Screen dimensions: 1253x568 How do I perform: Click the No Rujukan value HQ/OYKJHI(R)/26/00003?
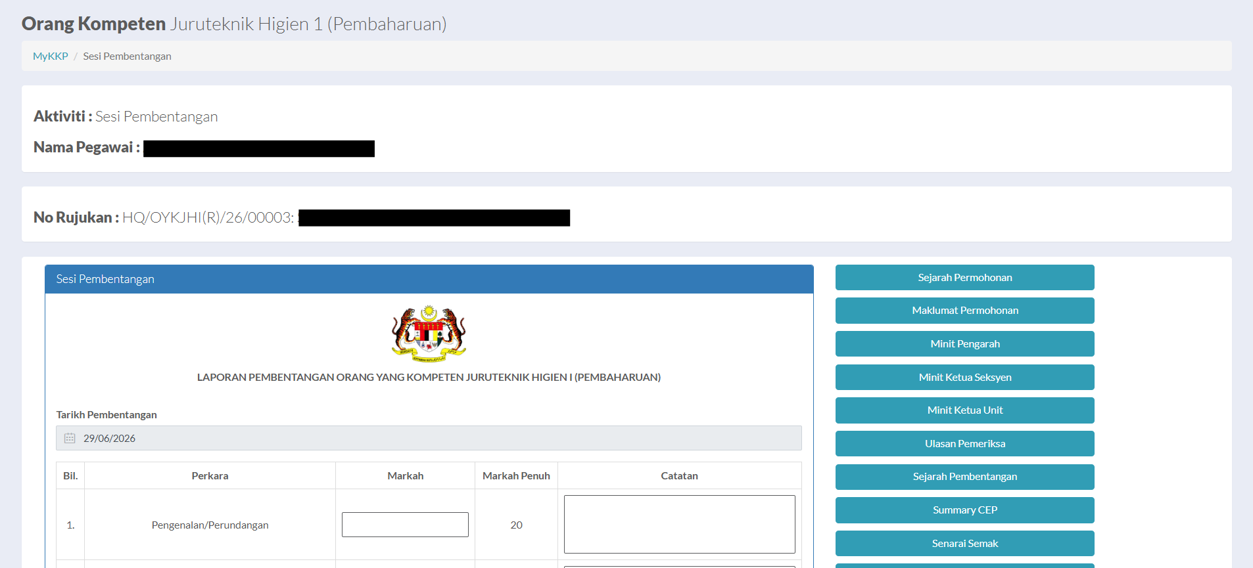coord(208,217)
